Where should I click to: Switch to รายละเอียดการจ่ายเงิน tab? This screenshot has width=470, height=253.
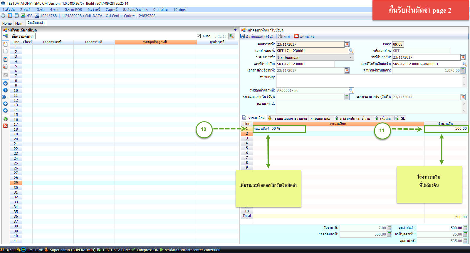tap(288, 118)
